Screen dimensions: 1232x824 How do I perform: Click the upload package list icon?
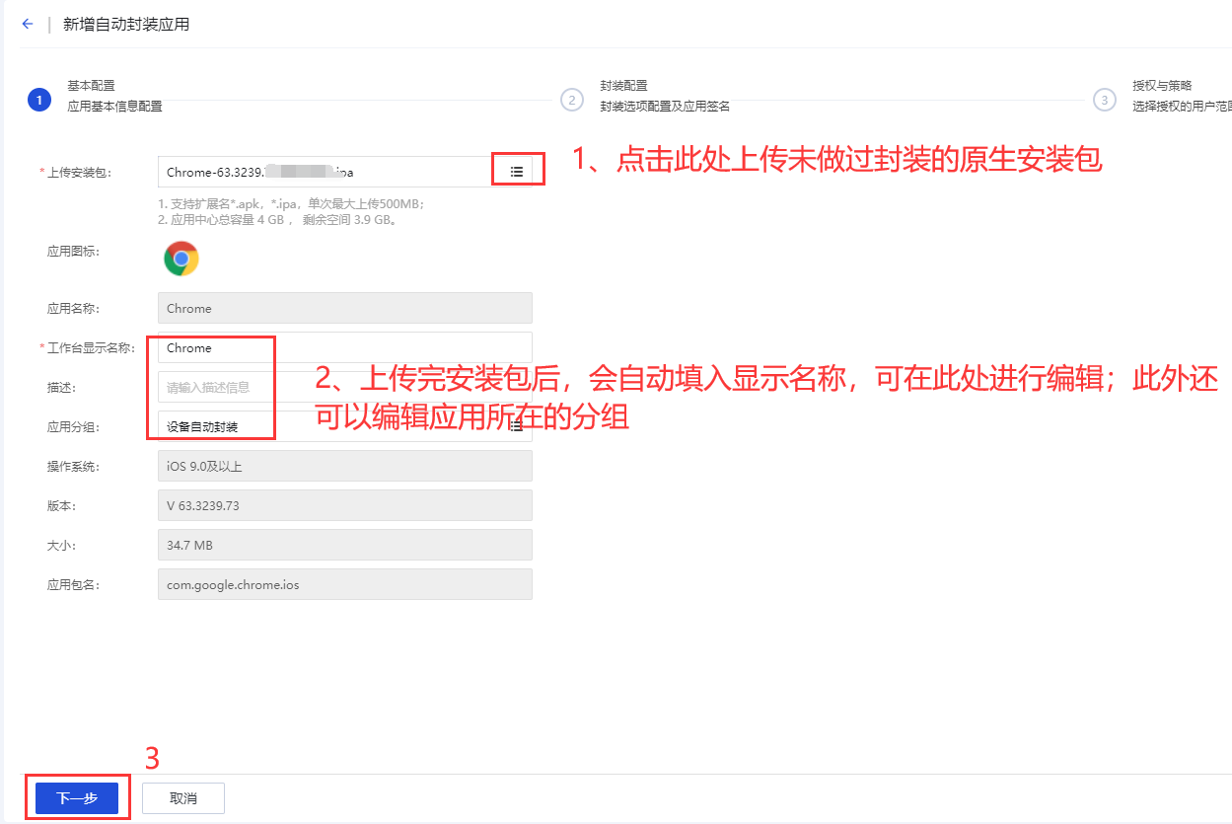(x=516, y=172)
